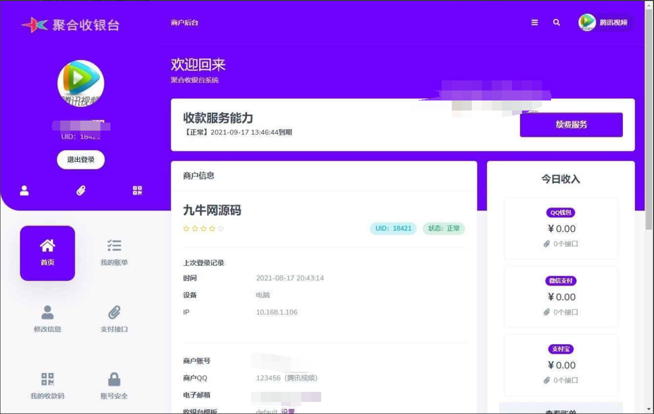Click the first star to rate 九牛网源码
654x414 pixels.
click(185, 228)
